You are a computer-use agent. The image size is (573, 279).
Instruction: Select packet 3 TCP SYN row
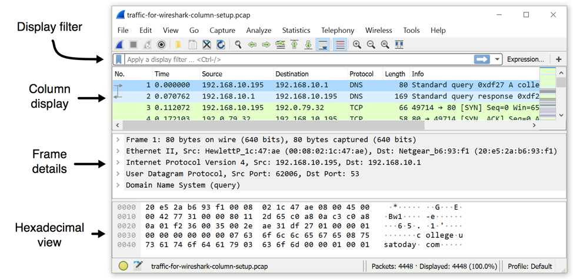click(x=326, y=108)
